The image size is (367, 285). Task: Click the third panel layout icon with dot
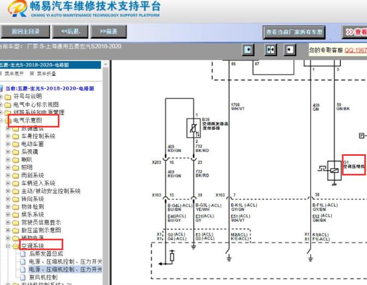290,50
